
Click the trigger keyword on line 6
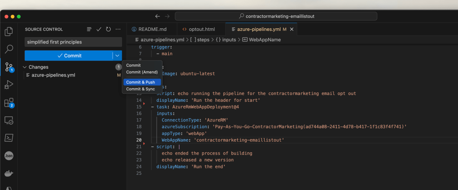coord(160,47)
